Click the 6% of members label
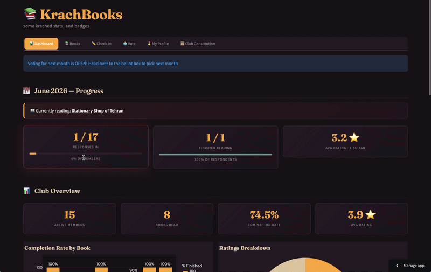Image resolution: width=431 pixels, height=272 pixels. coord(86,159)
